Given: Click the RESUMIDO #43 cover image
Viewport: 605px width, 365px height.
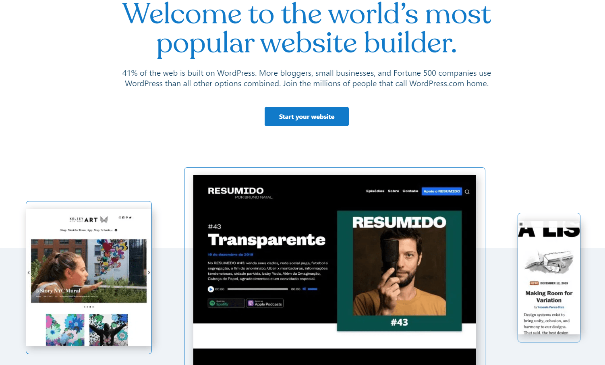Looking at the screenshot, I should pos(399,271).
